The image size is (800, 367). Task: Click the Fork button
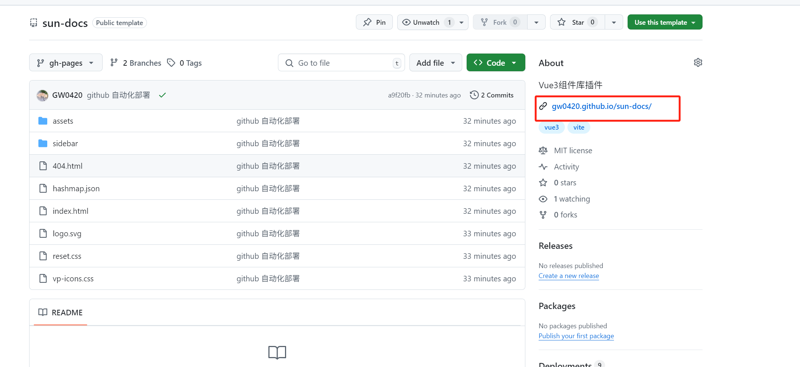pyautogui.click(x=500, y=22)
